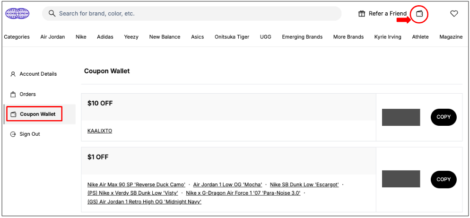Open the Magazine menu

click(451, 37)
